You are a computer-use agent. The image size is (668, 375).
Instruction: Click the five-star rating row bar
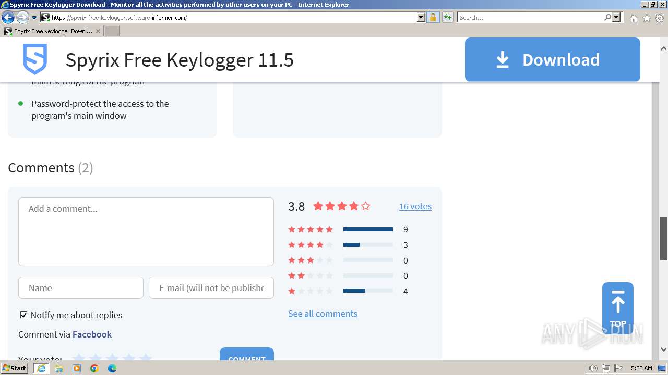pos(368,229)
